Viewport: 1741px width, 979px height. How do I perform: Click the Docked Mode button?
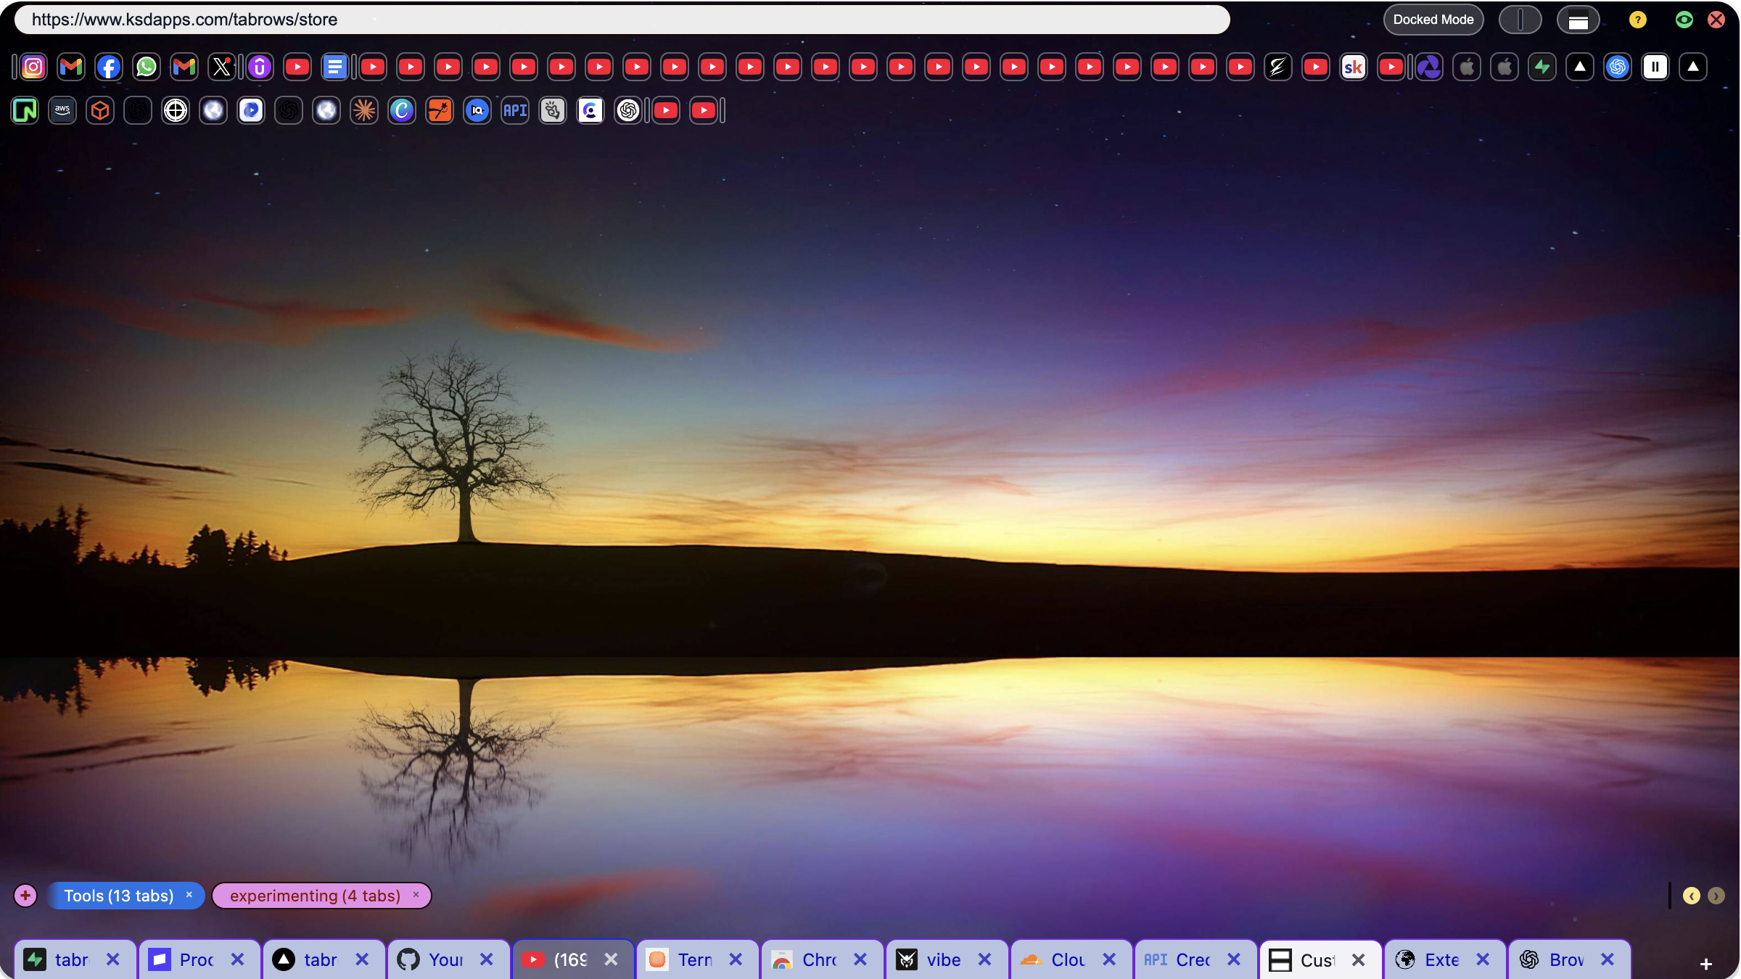1433,20
